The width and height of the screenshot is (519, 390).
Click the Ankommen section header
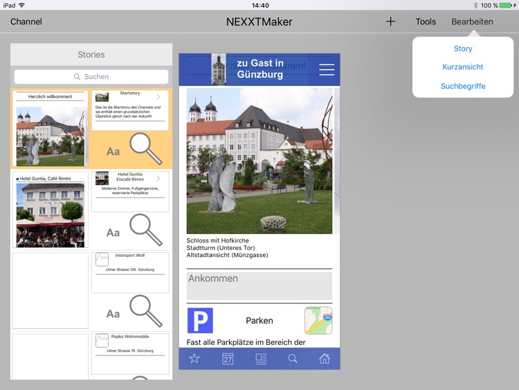pos(259,286)
